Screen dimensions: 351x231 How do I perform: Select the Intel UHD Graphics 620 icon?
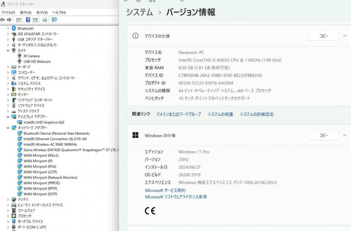coord(20,122)
